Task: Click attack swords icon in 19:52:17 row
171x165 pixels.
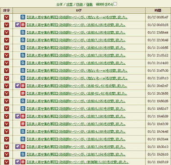Action: [x=6, y=109]
